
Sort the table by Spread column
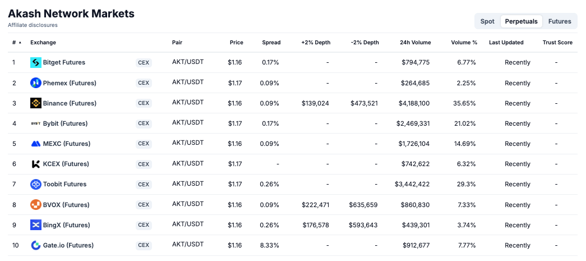(271, 43)
